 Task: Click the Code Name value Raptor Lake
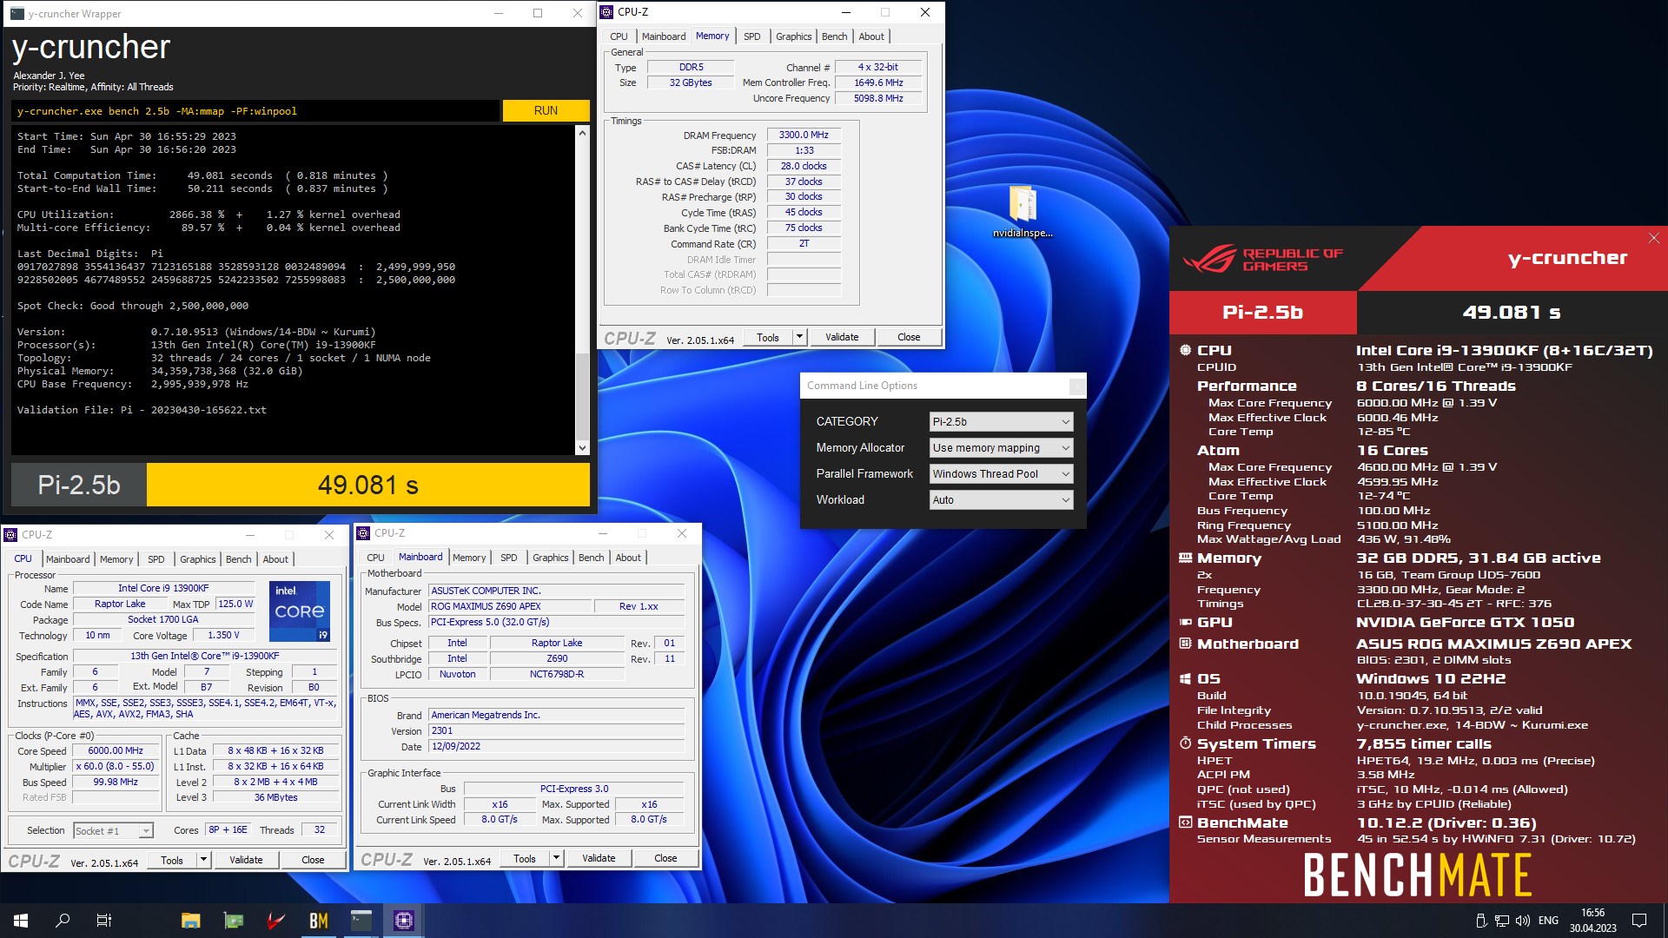[120, 604]
